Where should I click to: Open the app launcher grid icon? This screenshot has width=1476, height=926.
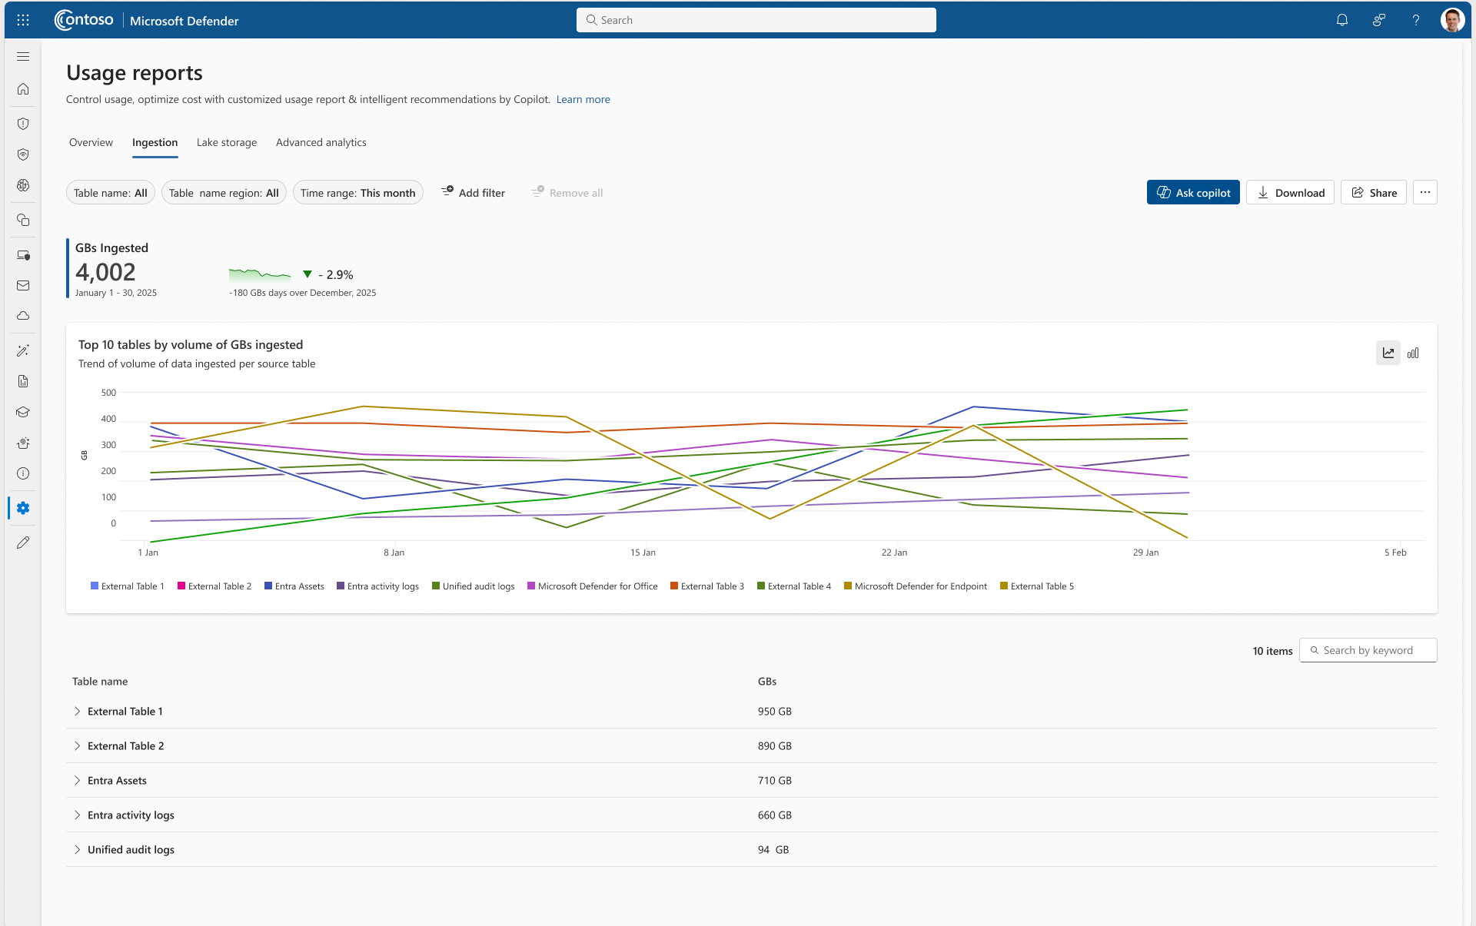point(23,21)
